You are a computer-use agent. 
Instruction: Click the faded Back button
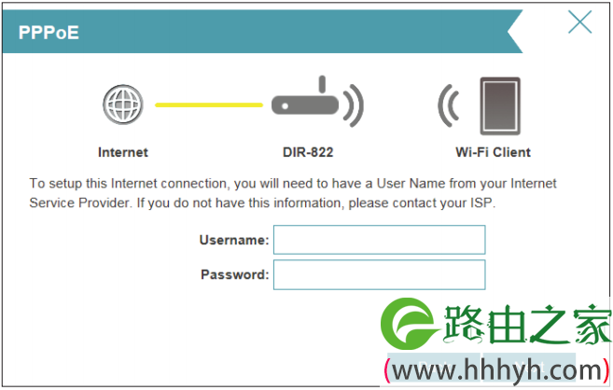tap(433, 367)
